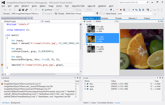Open the ARCHITECTURE menu

click(78, 6)
